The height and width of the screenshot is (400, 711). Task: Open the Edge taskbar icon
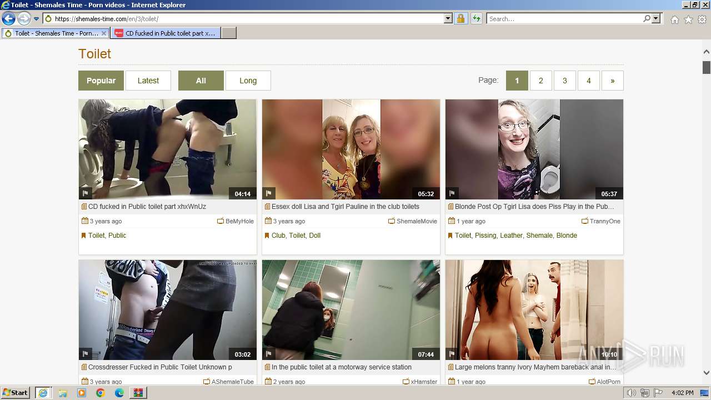click(119, 393)
